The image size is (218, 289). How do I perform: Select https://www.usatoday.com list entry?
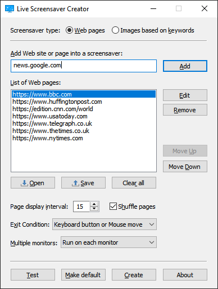coord(84,116)
